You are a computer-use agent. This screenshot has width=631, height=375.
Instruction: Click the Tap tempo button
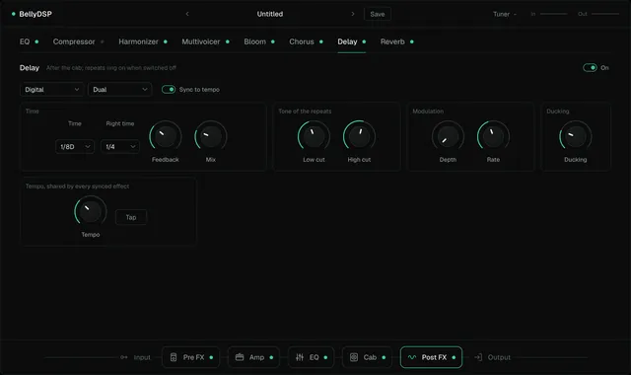pyautogui.click(x=131, y=217)
